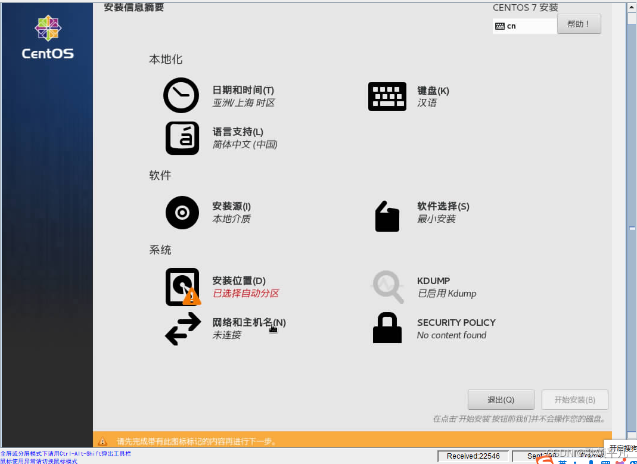Open the security policy lock icon

[x=387, y=328]
